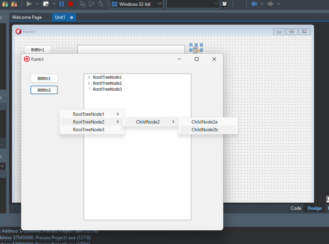
Task: Collapse the top left side panel chevron
Action: pos(1,18)
